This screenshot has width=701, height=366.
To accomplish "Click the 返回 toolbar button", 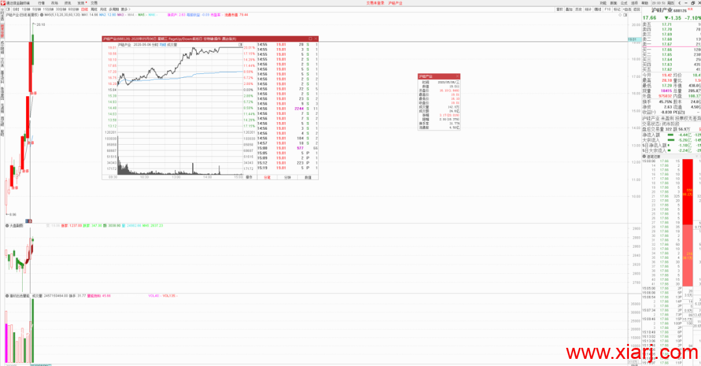I will pyautogui.click(x=637, y=9).
